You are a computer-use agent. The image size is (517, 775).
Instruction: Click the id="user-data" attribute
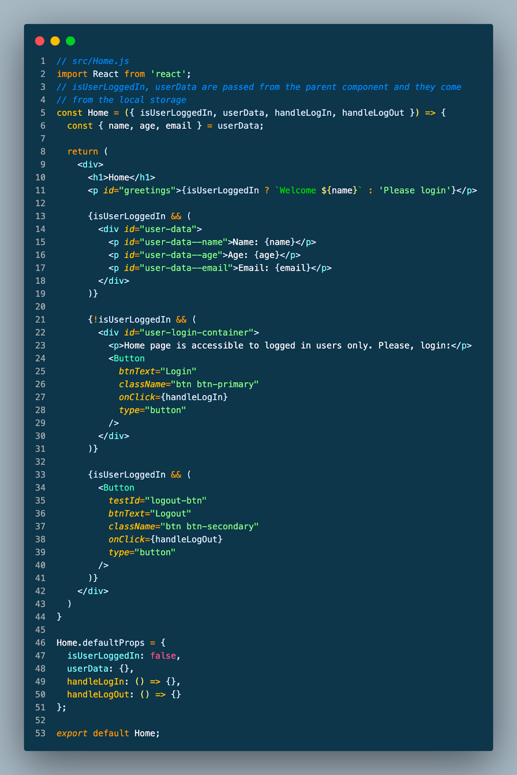coord(160,229)
